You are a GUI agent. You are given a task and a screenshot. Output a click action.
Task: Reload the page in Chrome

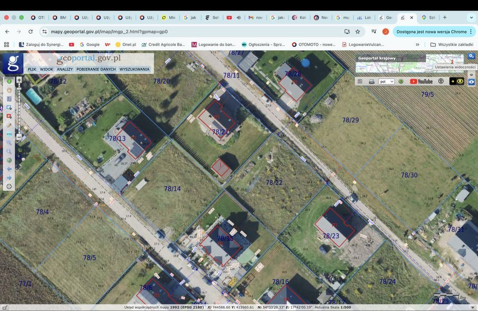tap(31, 32)
